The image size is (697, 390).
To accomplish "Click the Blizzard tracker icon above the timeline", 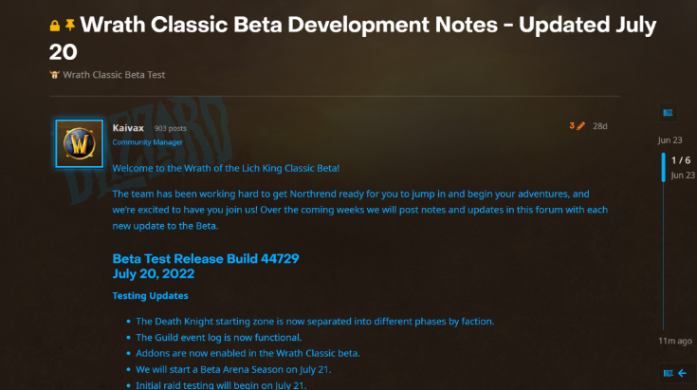I will [x=668, y=113].
